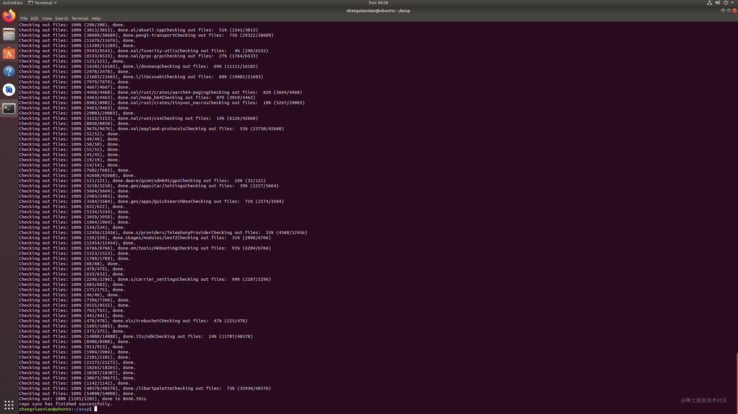This screenshot has width=738, height=414.
Task: Open the Search menu
Action: [61, 18]
